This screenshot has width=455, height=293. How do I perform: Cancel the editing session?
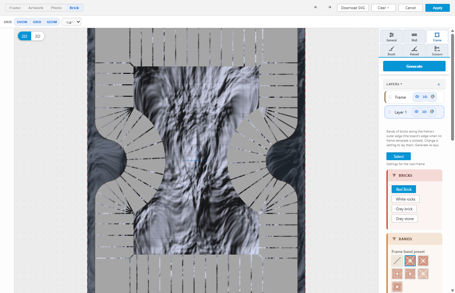click(x=410, y=8)
